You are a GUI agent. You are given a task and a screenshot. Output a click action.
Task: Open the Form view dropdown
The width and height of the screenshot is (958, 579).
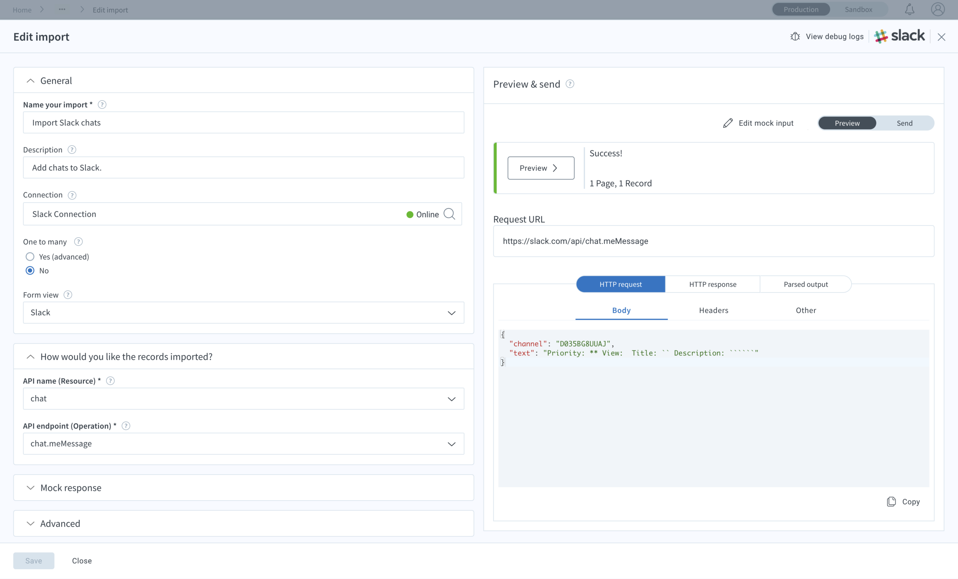click(243, 312)
